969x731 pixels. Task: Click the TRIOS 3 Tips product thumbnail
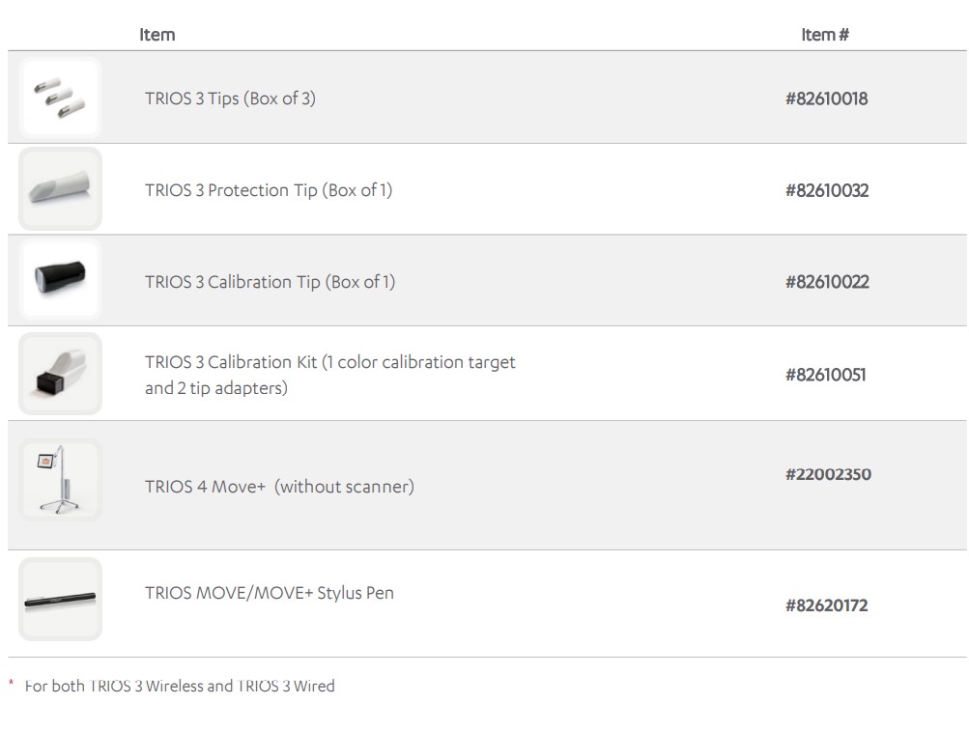point(60,98)
